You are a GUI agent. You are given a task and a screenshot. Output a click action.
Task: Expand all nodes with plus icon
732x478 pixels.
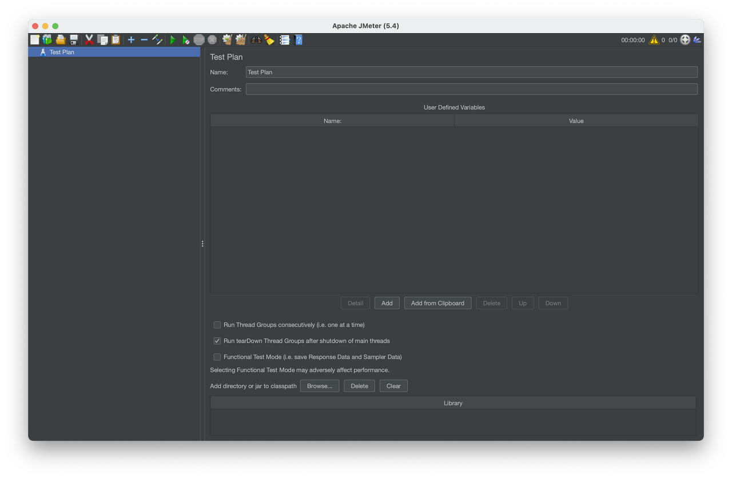click(x=131, y=40)
